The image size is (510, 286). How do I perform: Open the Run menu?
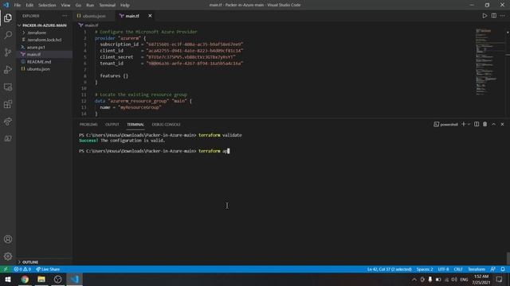(90, 6)
